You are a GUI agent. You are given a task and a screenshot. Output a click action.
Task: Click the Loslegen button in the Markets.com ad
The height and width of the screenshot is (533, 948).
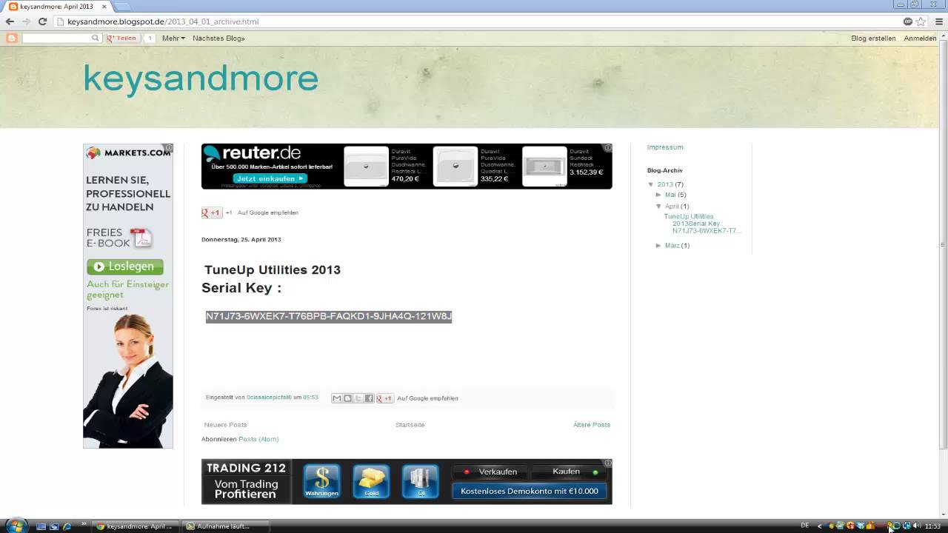[x=125, y=266]
